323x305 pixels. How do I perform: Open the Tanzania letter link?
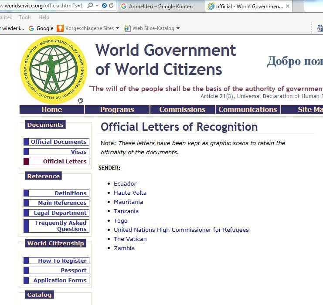(126, 211)
